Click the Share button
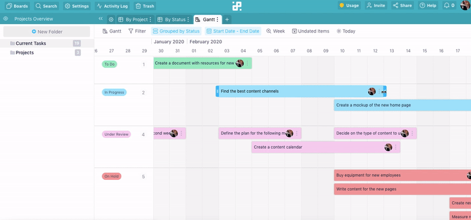 click(403, 5)
